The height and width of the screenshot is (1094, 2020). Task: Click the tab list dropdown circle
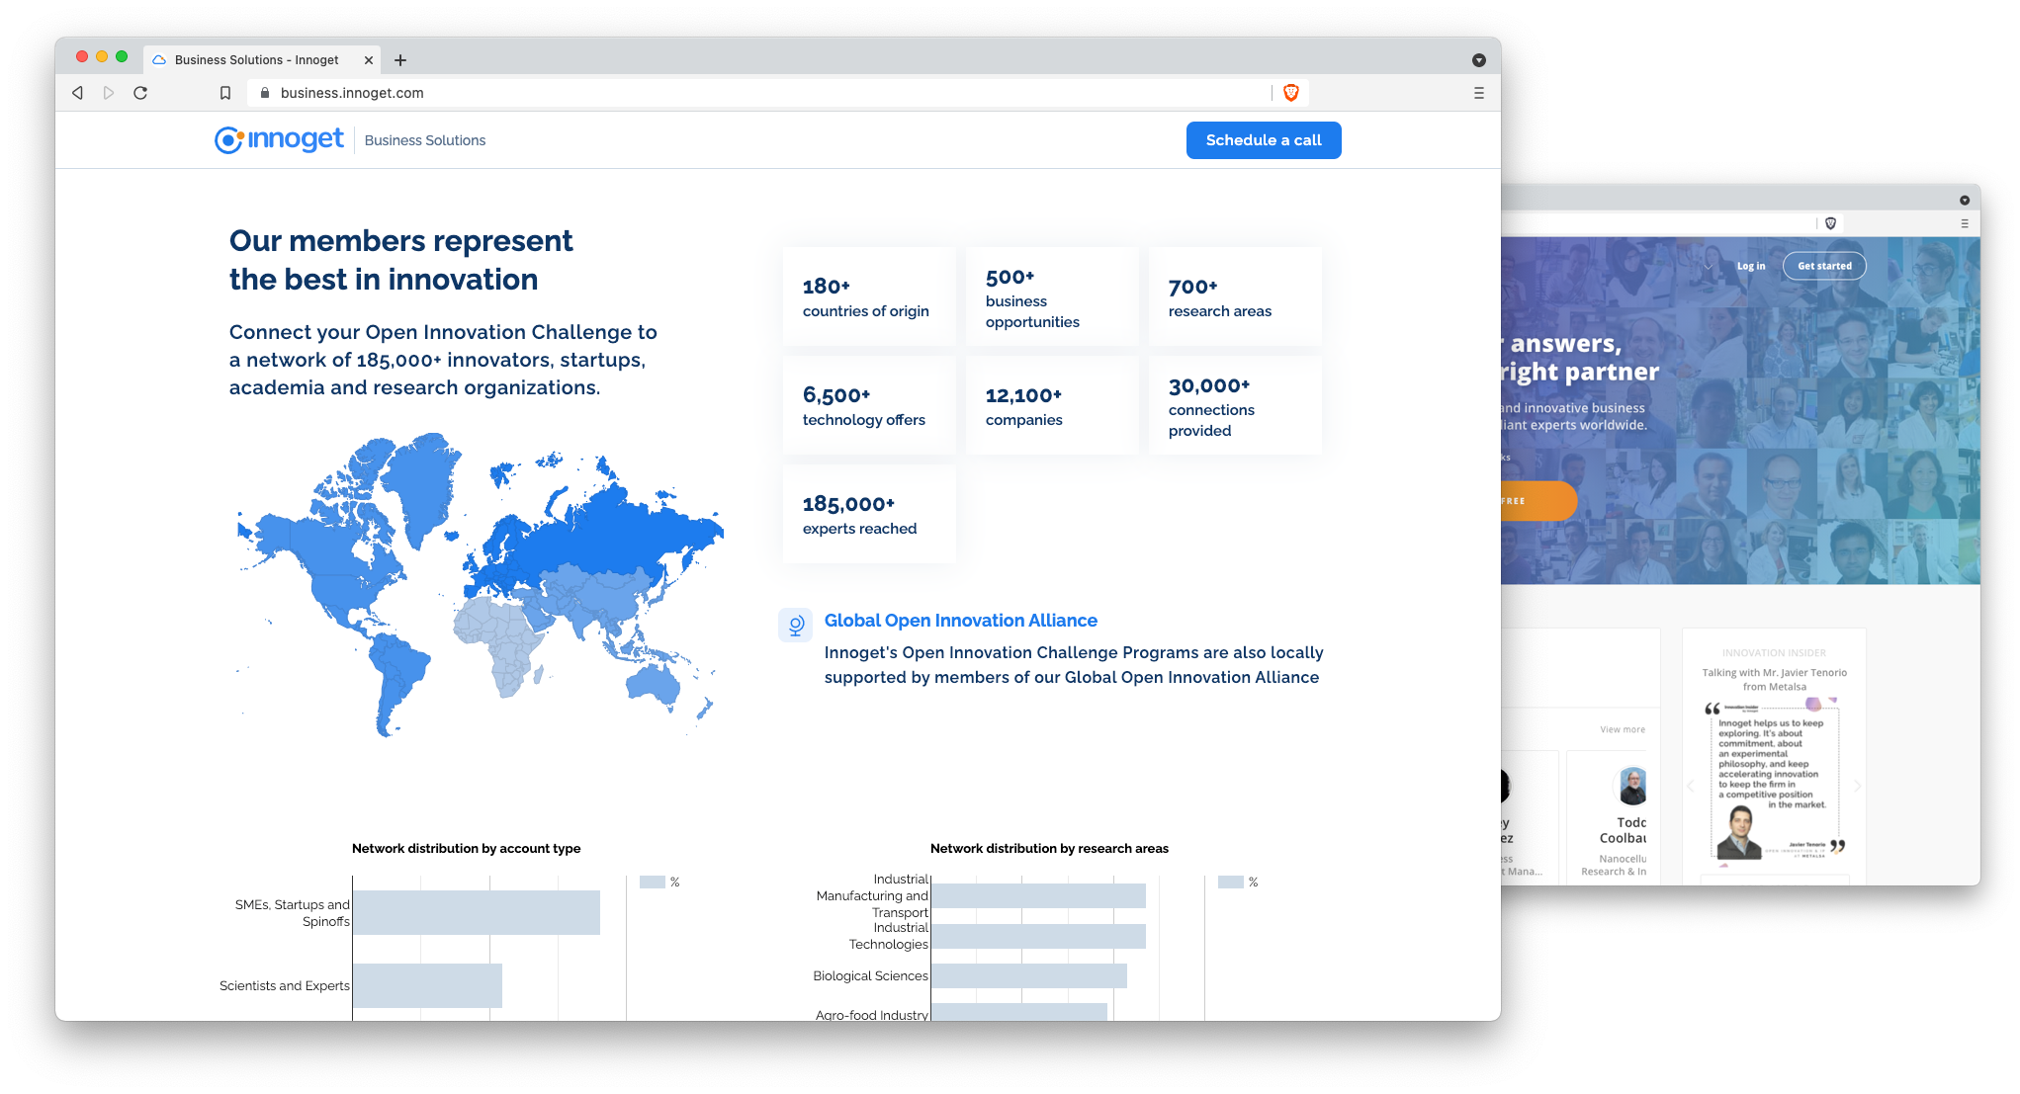coord(1479,60)
